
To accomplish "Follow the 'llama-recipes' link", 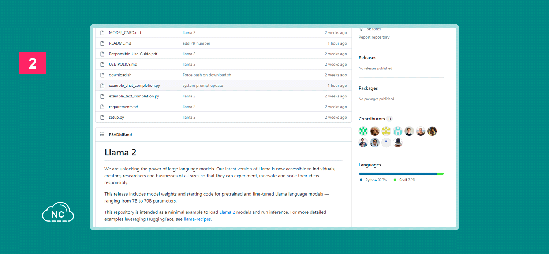I will tap(197, 219).
